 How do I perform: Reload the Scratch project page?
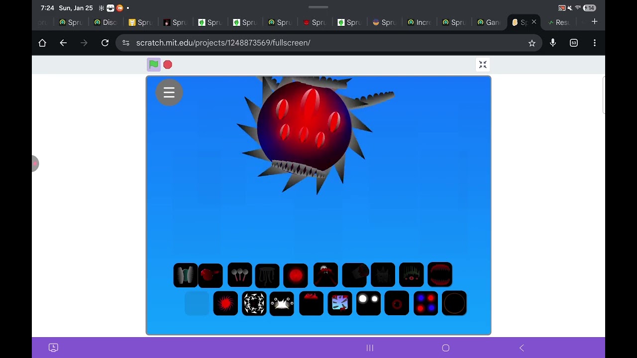[x=105, y=43]
